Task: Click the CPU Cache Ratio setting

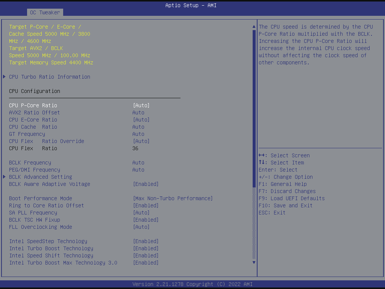Action: pos(33,127)
